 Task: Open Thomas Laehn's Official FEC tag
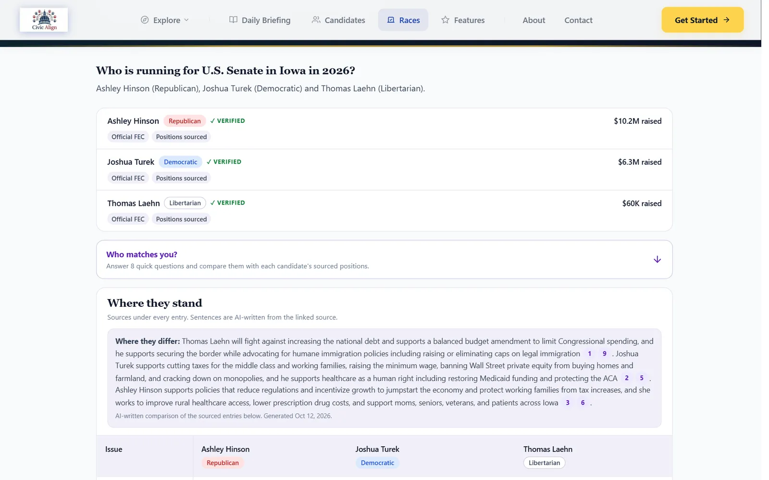click(128, 219)
